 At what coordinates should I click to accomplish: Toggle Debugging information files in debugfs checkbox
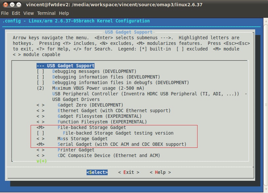tap(40, 83)
